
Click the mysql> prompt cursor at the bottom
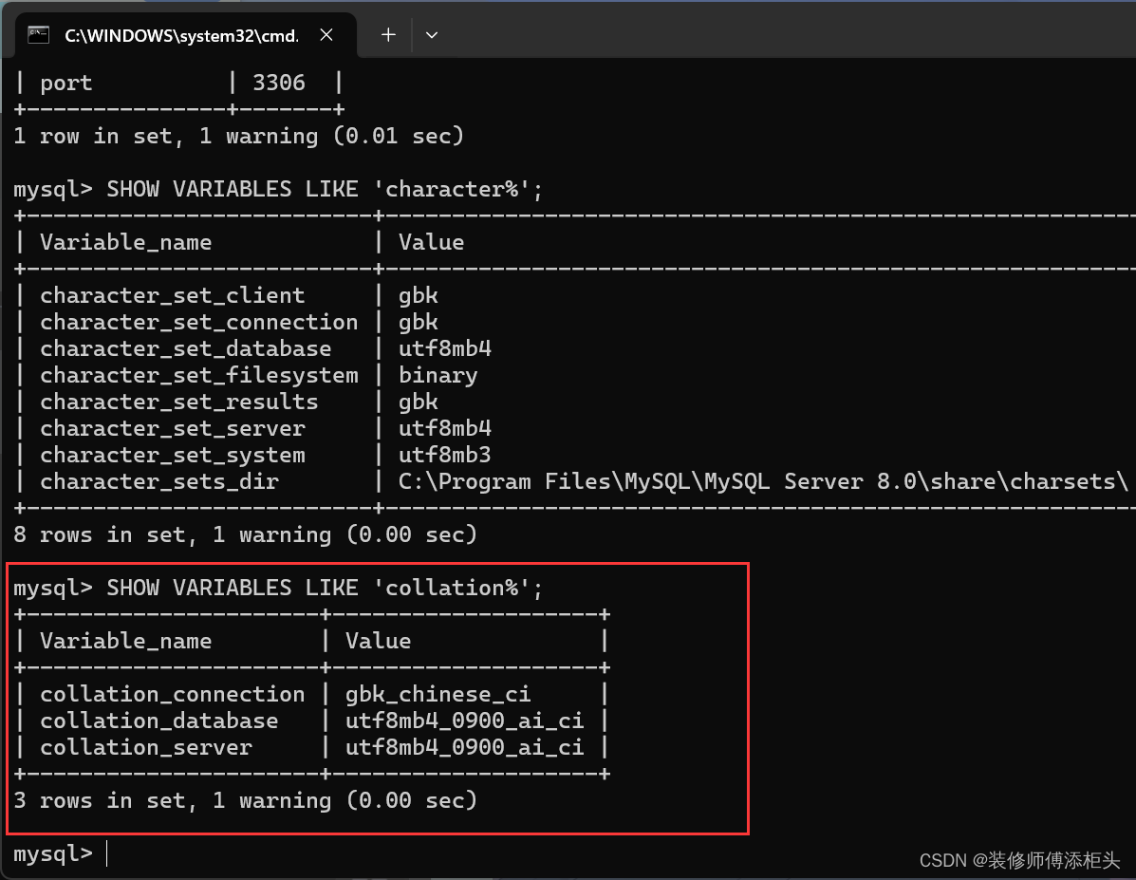[106, 854]
